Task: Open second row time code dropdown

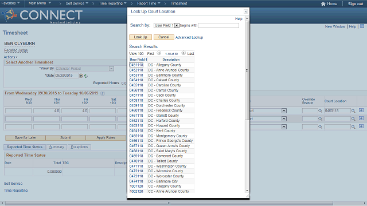Action: [x=284, y=118]
